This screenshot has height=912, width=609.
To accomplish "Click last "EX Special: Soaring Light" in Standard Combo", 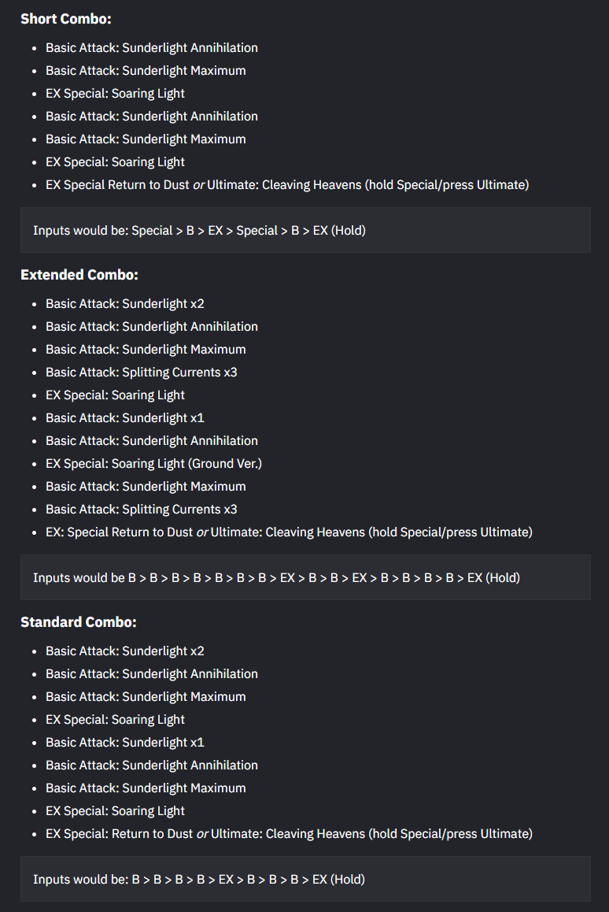I will click(116, 811).
